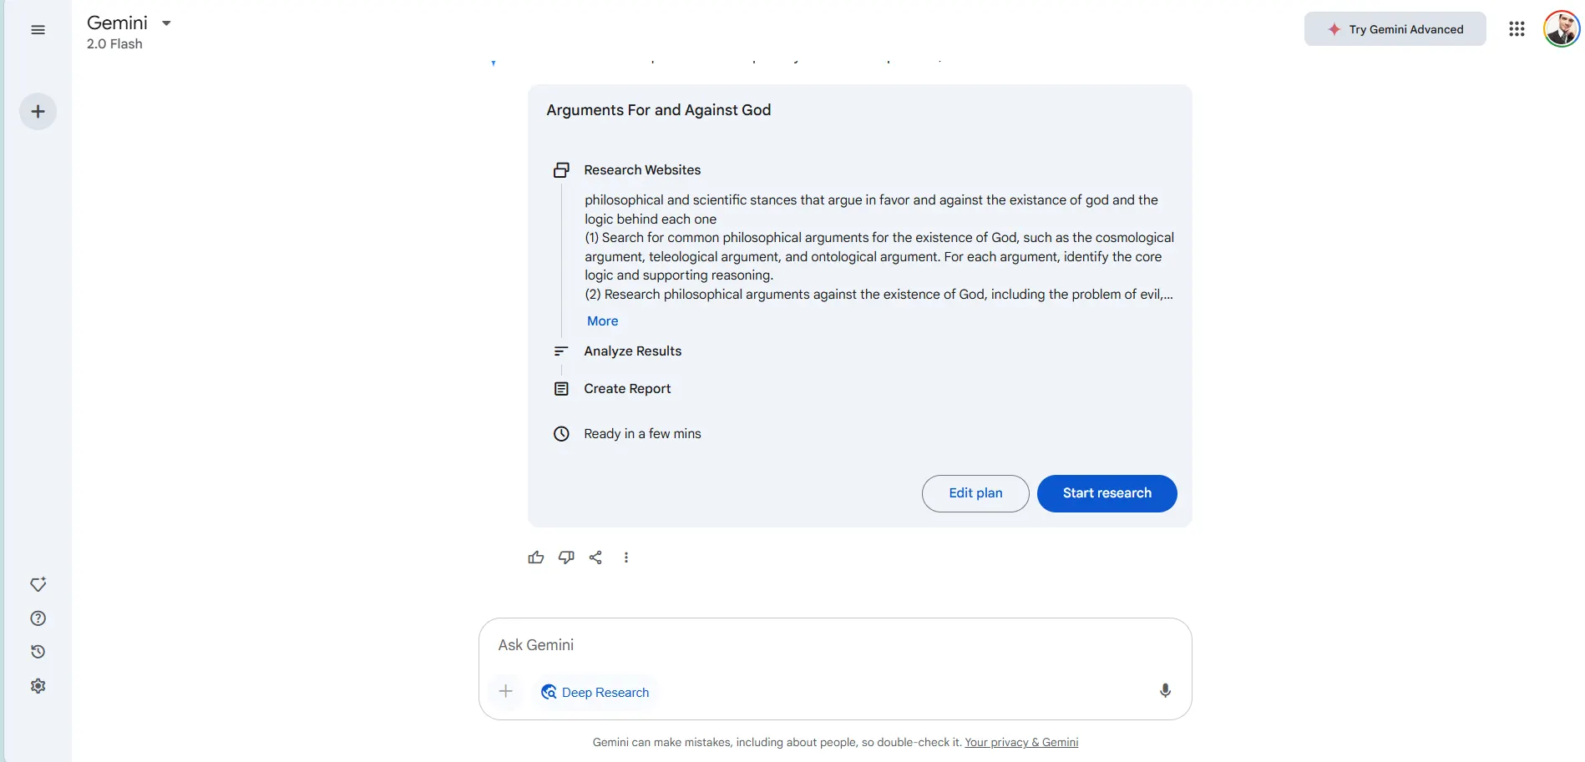The height and width of the screenshot is (762, 1585).
Task: Toggle the Deep Research mode chip
Action: (595, 692)
